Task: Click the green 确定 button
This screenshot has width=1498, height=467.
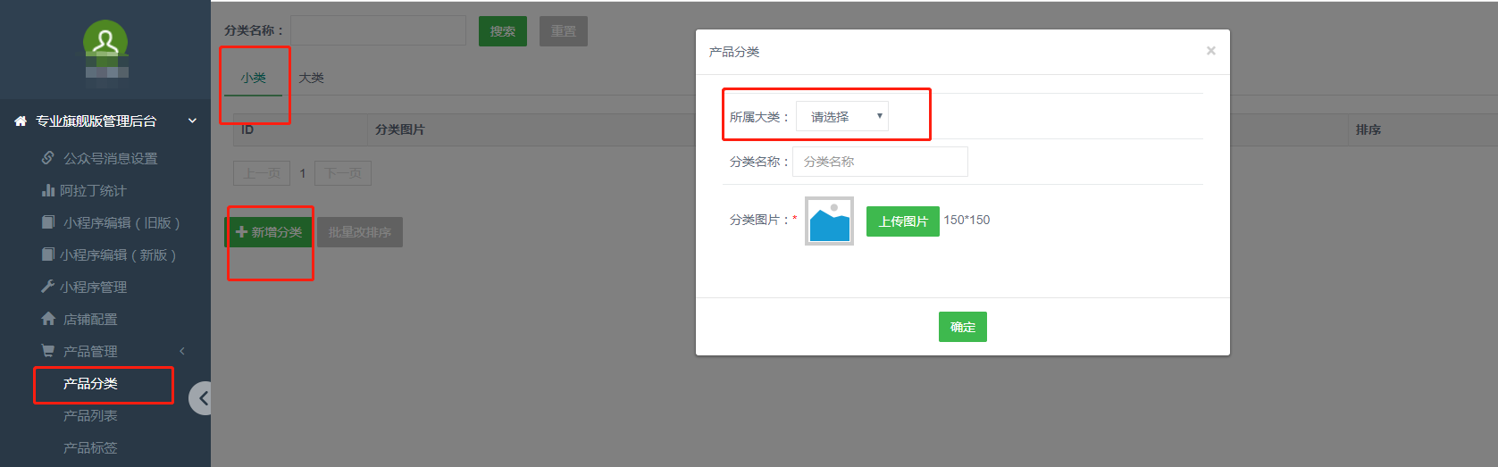Action: (x=962, y=327)
